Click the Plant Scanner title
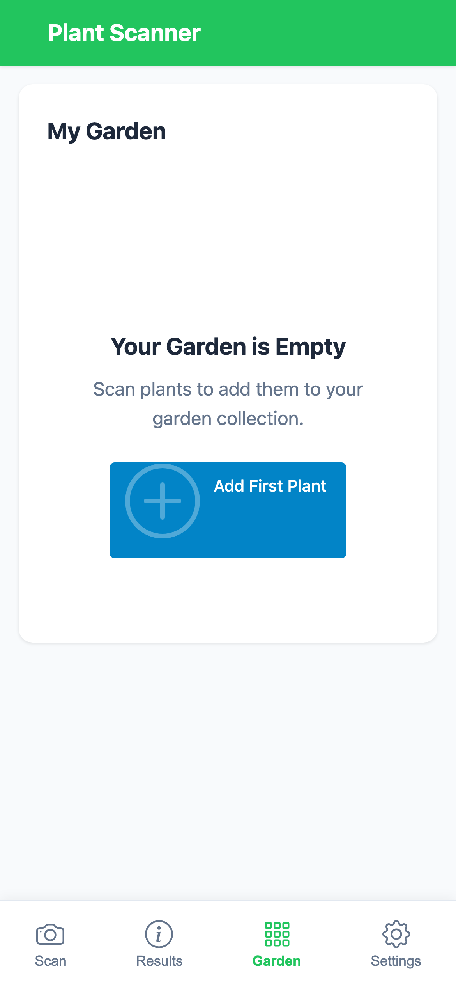 coord(124,33)
